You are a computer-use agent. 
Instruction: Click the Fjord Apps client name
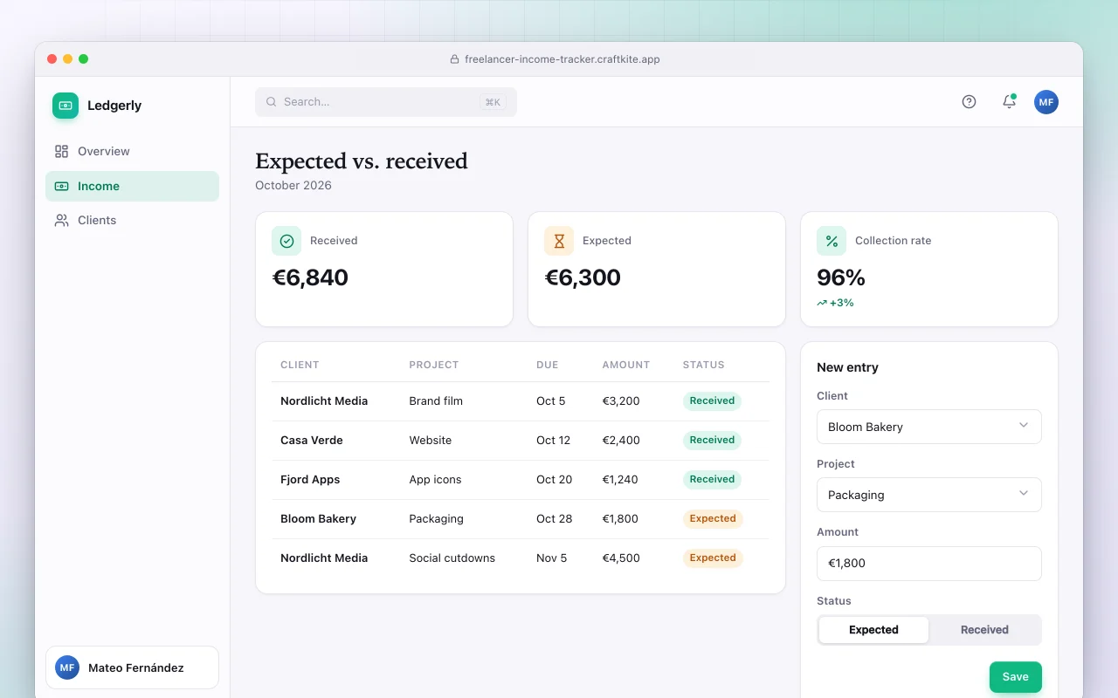coord(310,480)
